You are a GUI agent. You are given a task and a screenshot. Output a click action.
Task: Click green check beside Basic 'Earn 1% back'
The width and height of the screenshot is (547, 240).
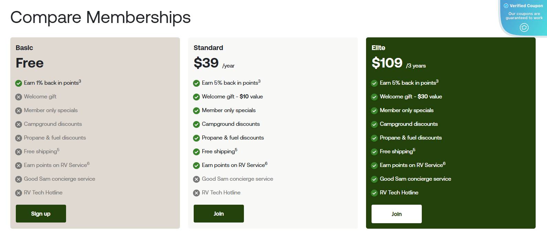point(19,83)
